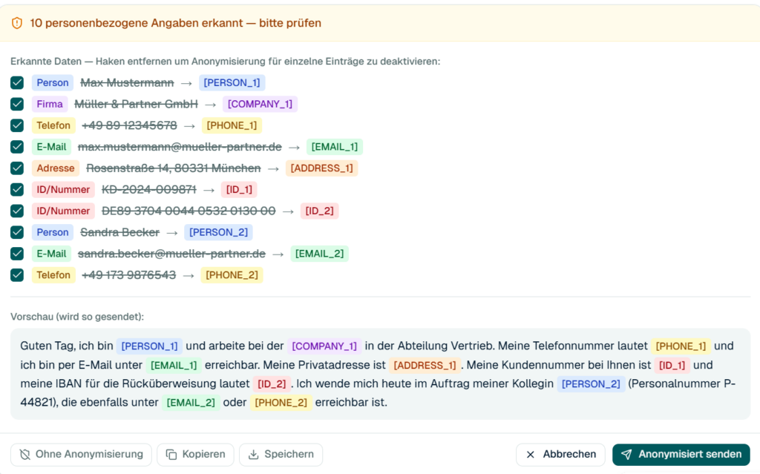760x474 pixels.
Task: Uncheck the Max Mustermann person entry
Action: pos(17,83)
